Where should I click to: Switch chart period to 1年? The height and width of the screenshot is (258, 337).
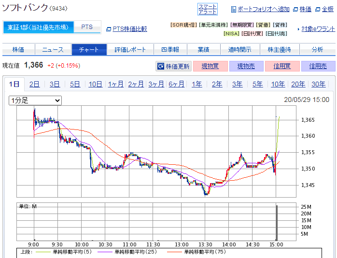pyautogui.click(x=197, y=84)
